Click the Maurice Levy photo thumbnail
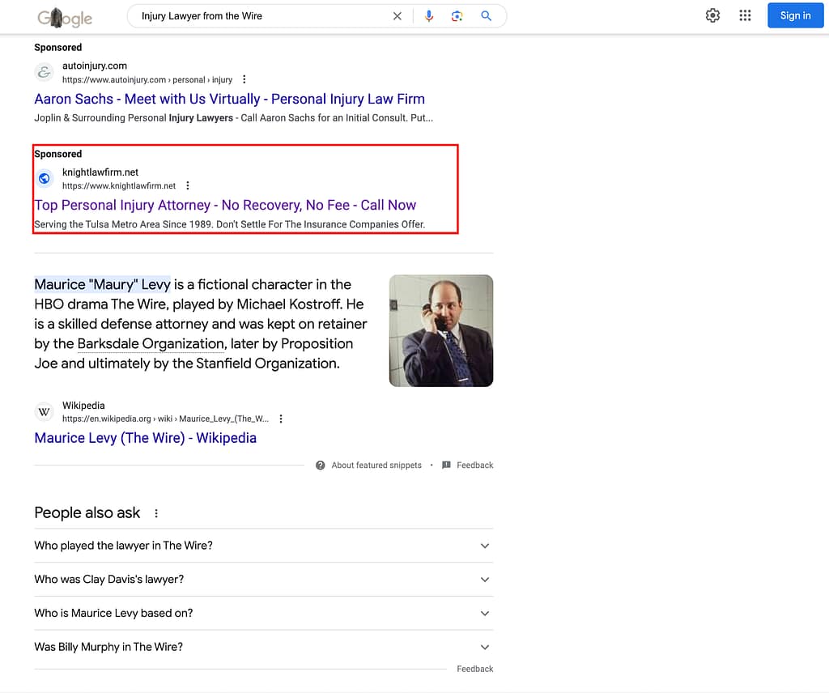Screen dimensions: 829x693 click(441, 330)
